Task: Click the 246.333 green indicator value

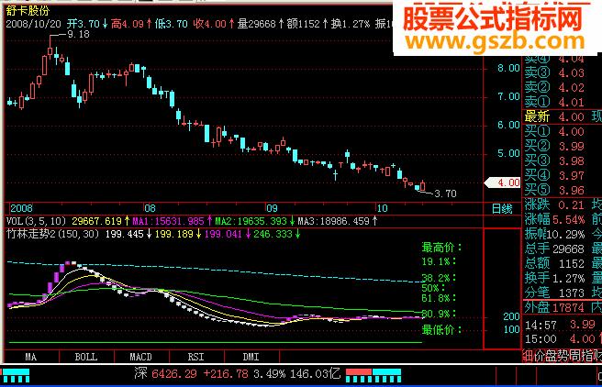Action: [273, 234]
